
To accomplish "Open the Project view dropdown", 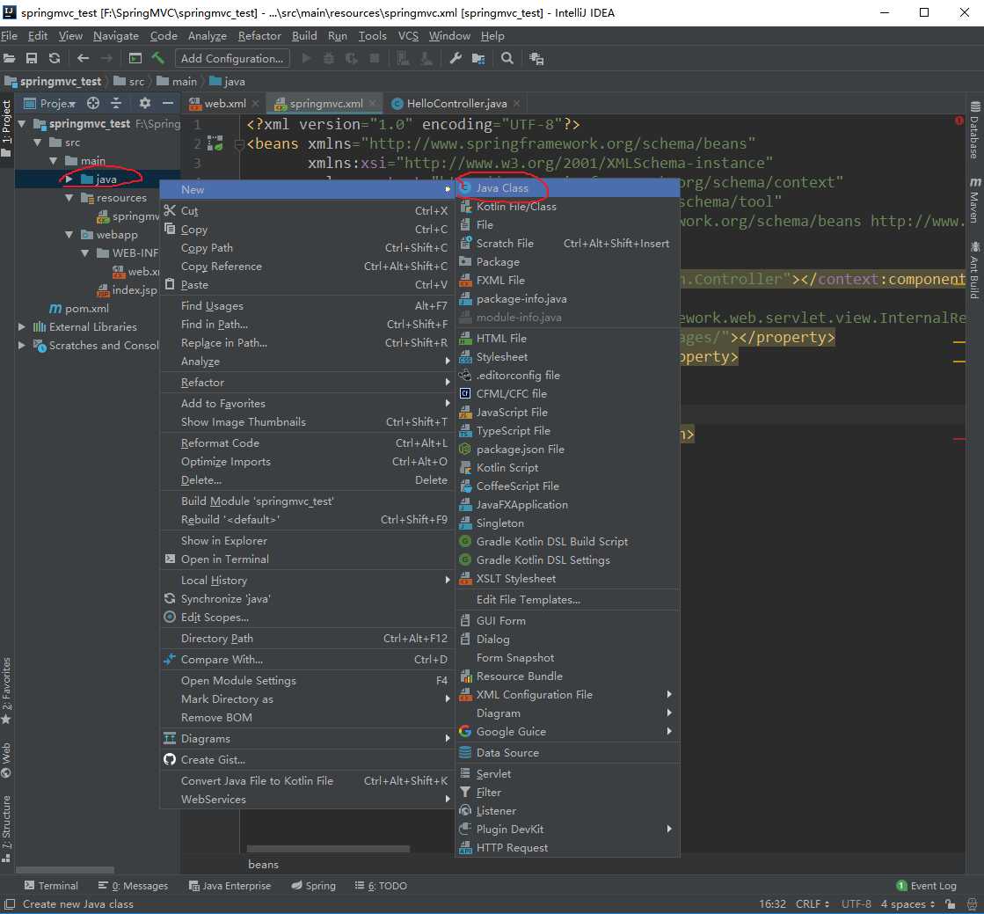I will pyautogui.click(x=49, y=103).
